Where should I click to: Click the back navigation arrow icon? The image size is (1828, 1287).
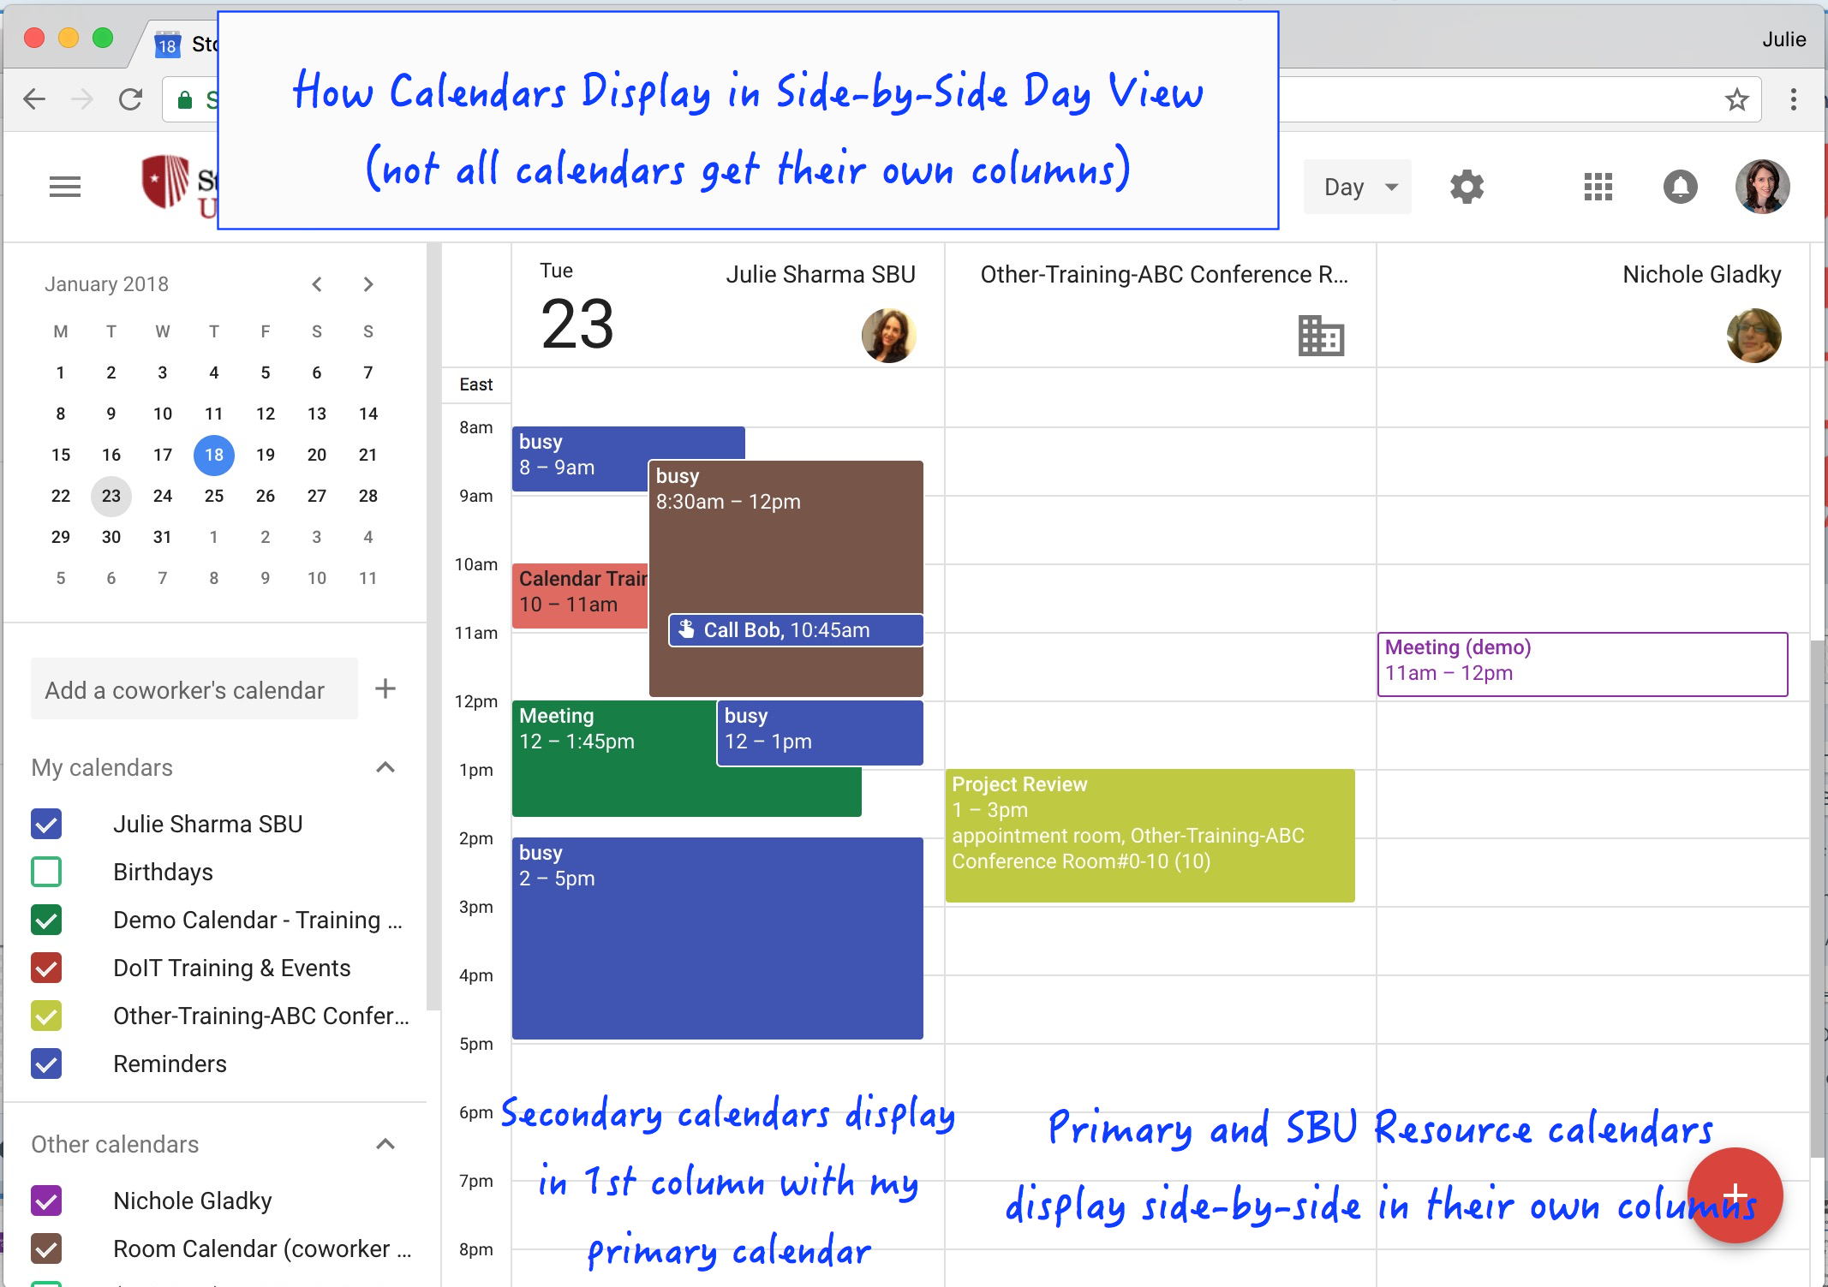(x=33, y=100)
